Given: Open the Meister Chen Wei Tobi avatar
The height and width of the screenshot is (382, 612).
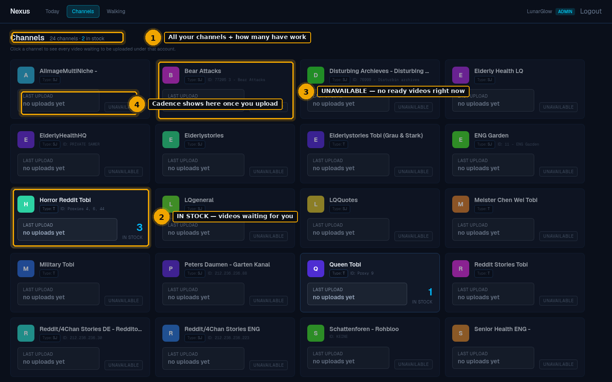Looking at the screenshot, I should tap(461, 204).
